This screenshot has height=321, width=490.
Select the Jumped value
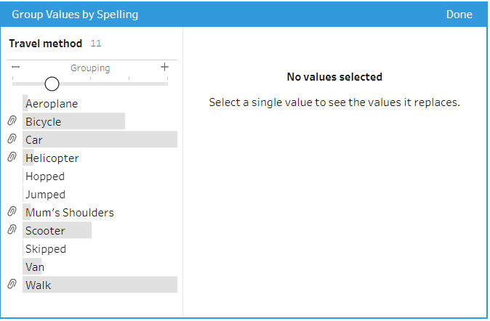pos(45,195)
